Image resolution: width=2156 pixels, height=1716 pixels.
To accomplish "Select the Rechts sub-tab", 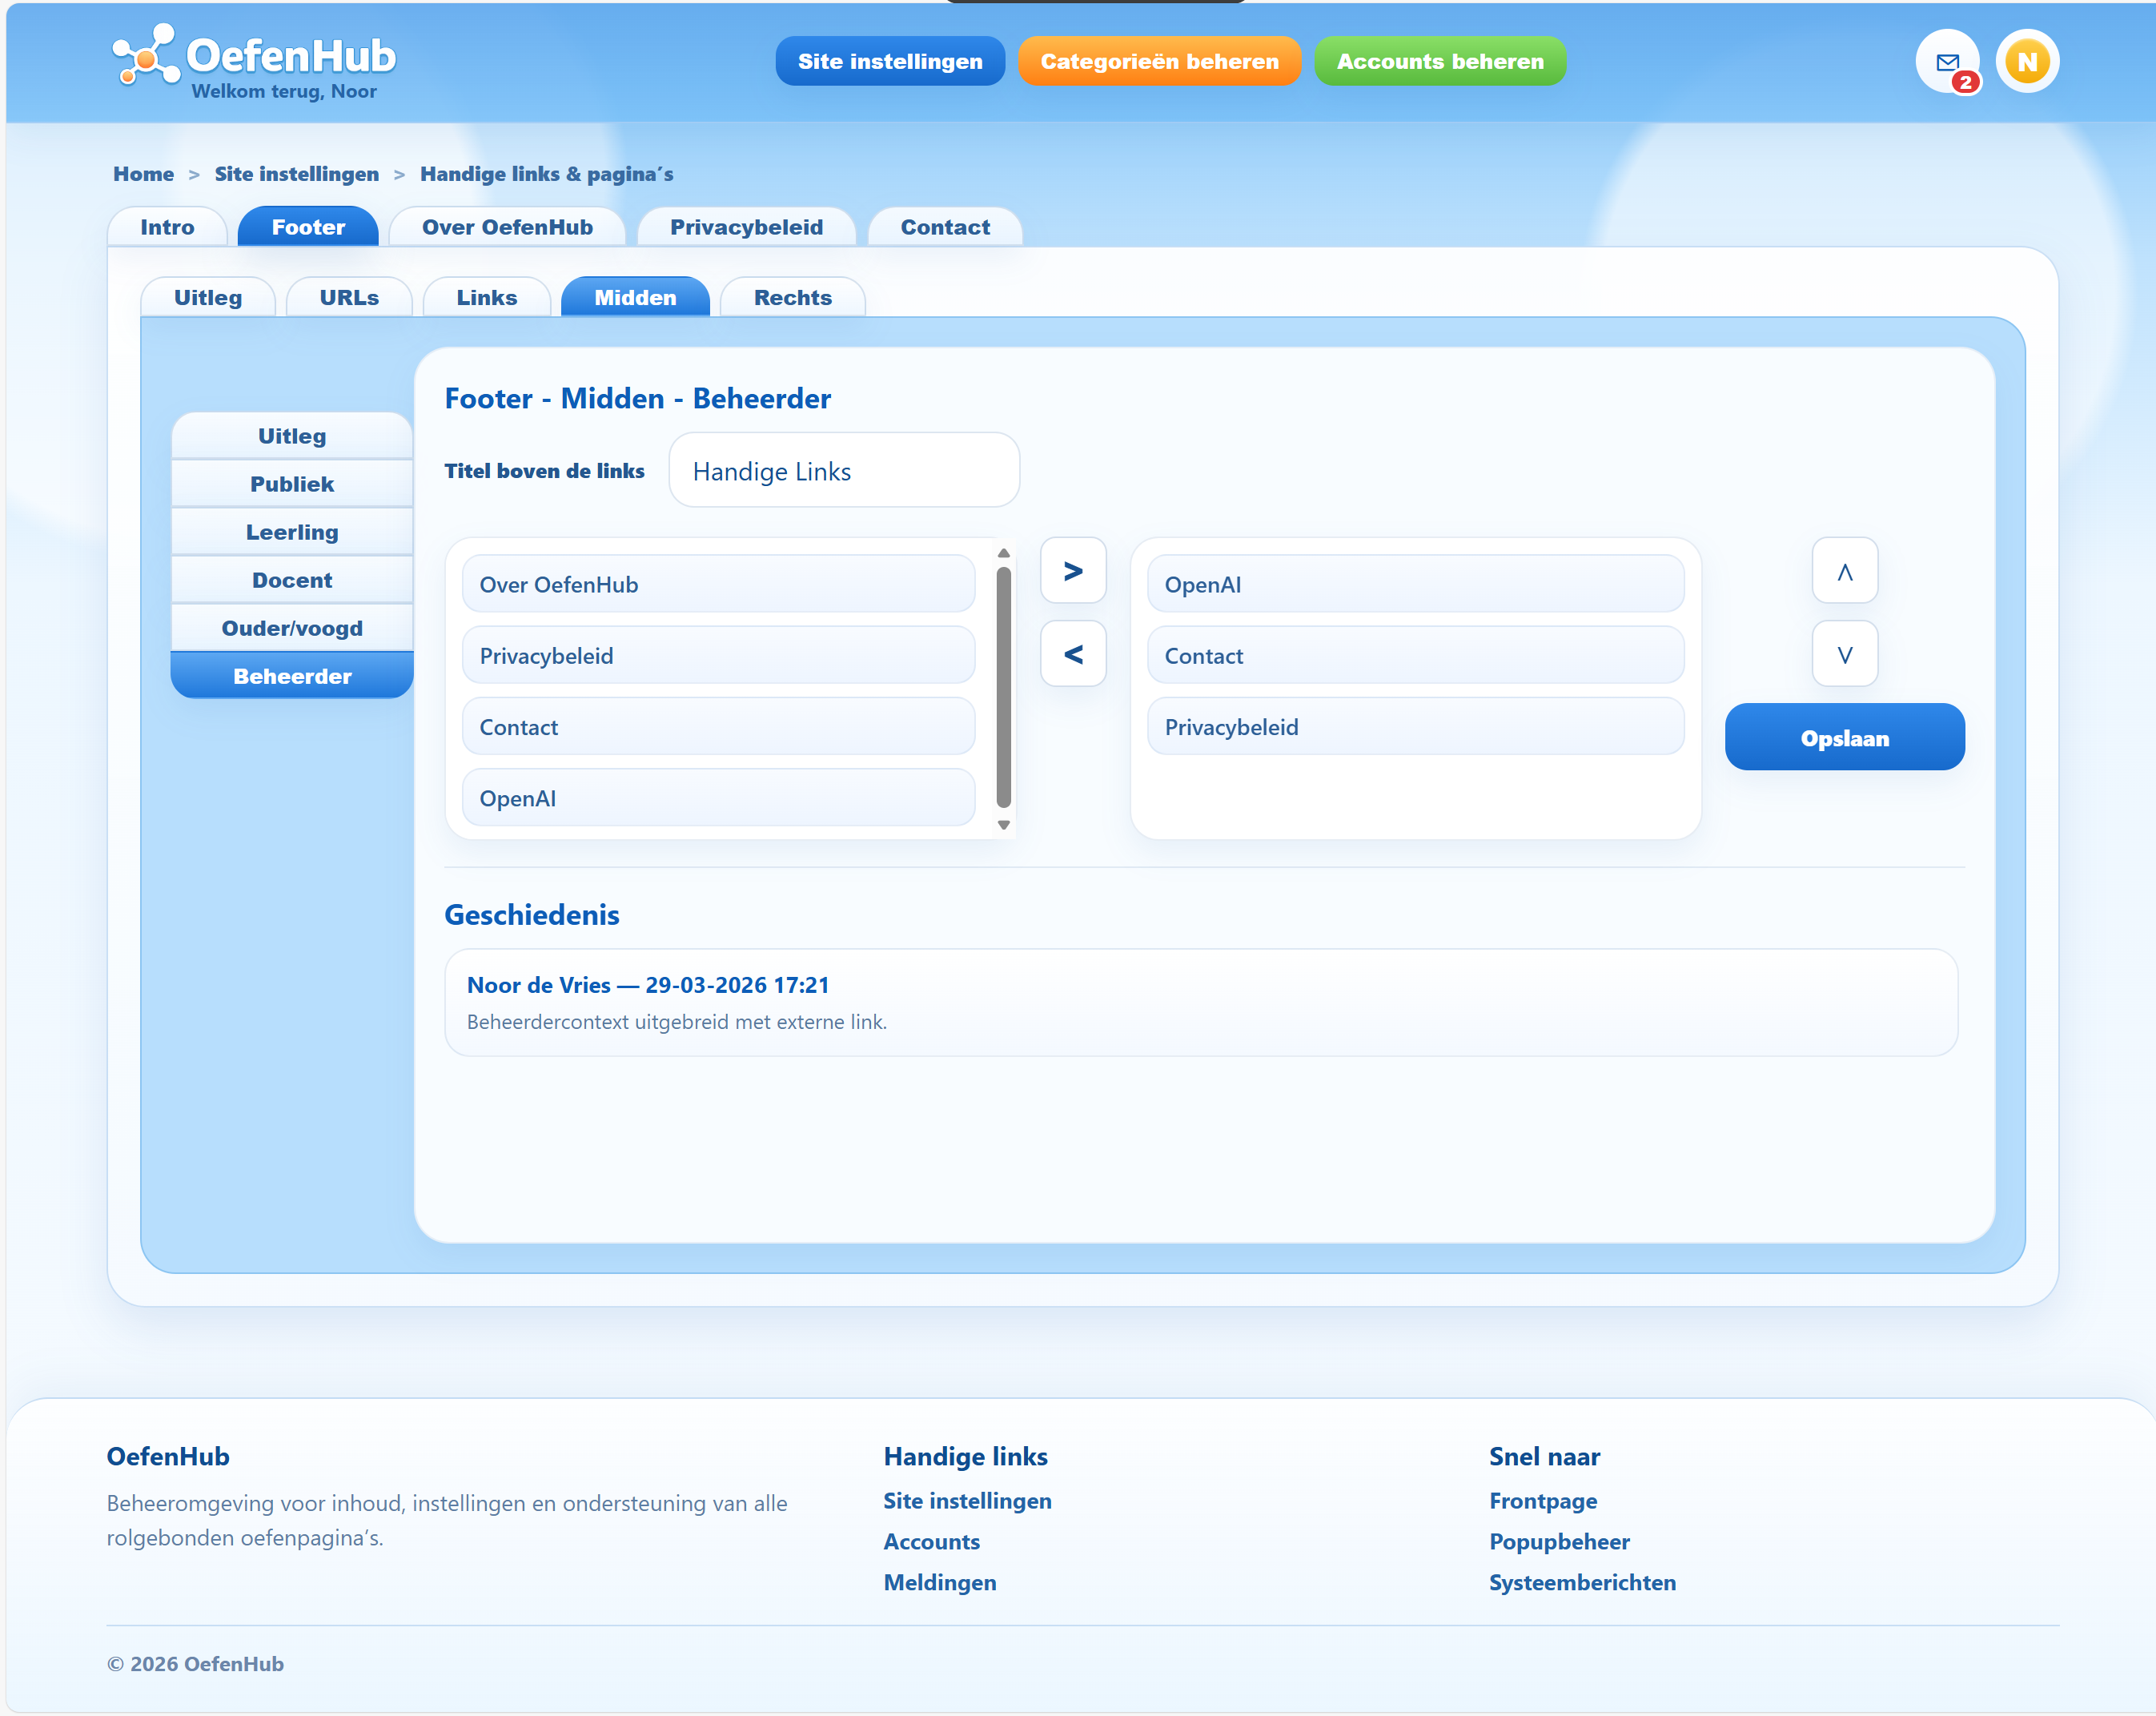I will [x=792, y=297].
